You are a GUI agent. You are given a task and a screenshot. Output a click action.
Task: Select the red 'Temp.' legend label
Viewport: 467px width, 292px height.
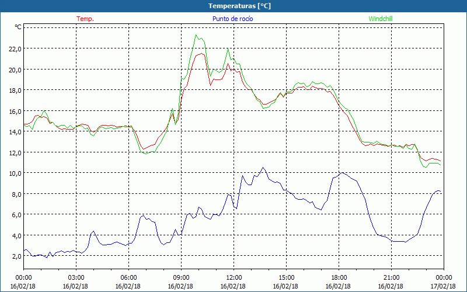[85, 19]
